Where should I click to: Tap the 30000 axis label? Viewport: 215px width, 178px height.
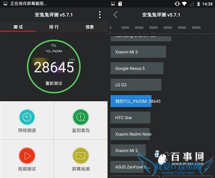click(x=153, y=28)
